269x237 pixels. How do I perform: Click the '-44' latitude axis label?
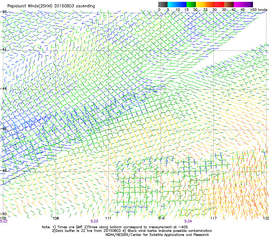click(3, 89)
